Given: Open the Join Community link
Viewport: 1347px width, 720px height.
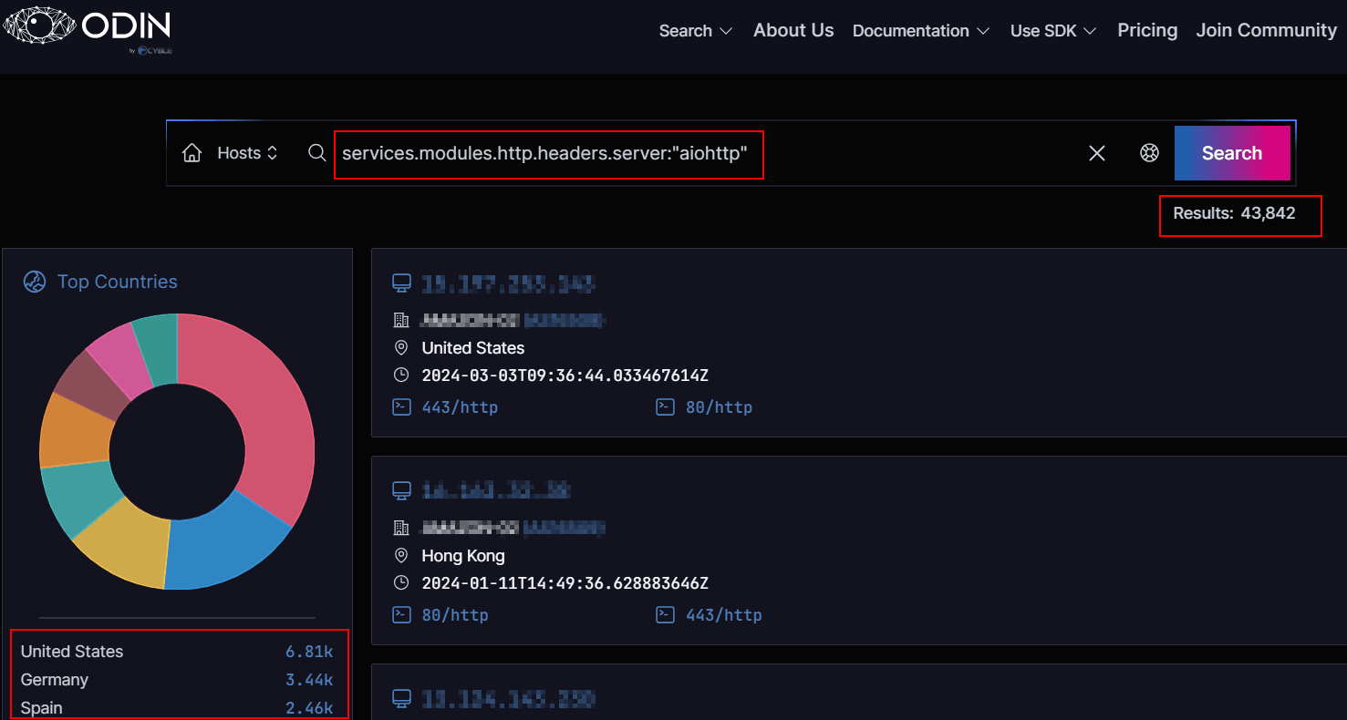Looking at the screenshot, I should [x=1266, y=30].
